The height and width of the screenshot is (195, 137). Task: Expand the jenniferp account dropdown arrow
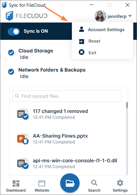tap(130, 16)
